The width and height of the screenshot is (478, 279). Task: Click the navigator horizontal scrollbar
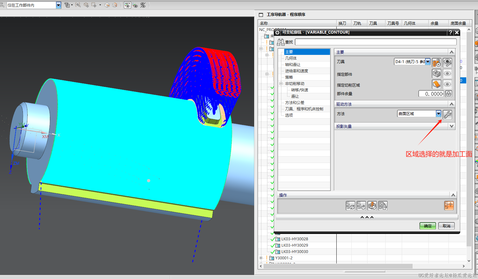pos(338,266)
